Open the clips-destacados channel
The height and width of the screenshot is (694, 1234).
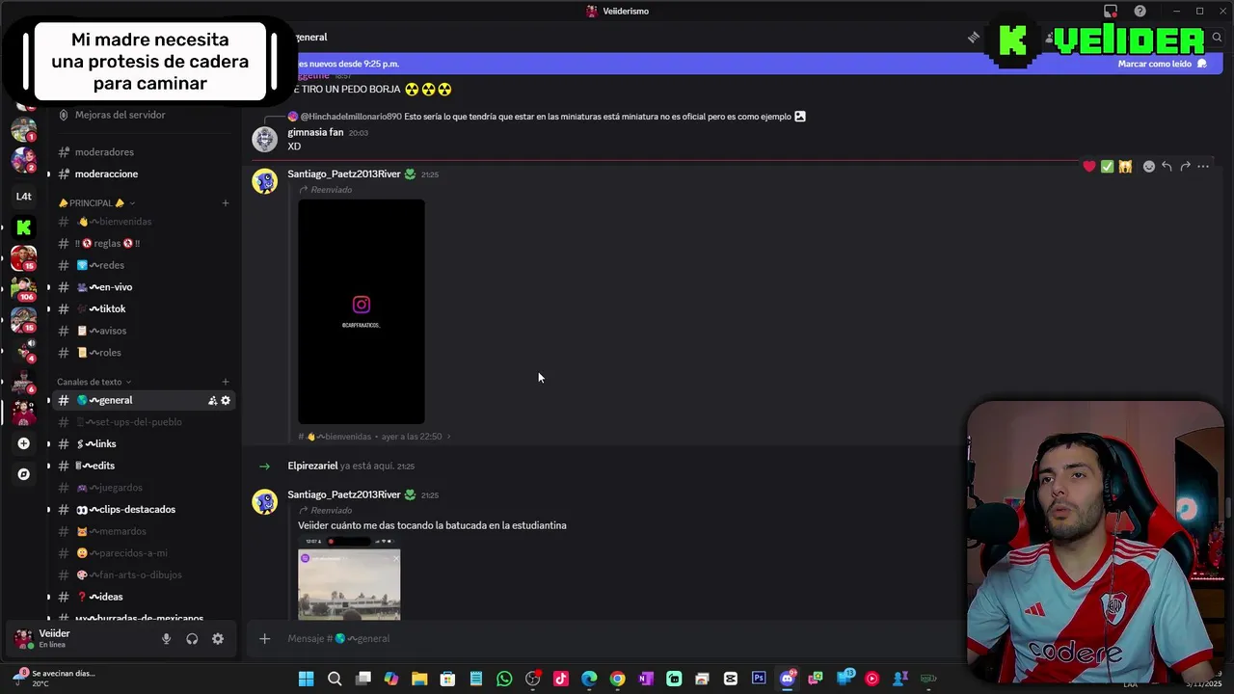pyautogui.click(x=141, y=509)
